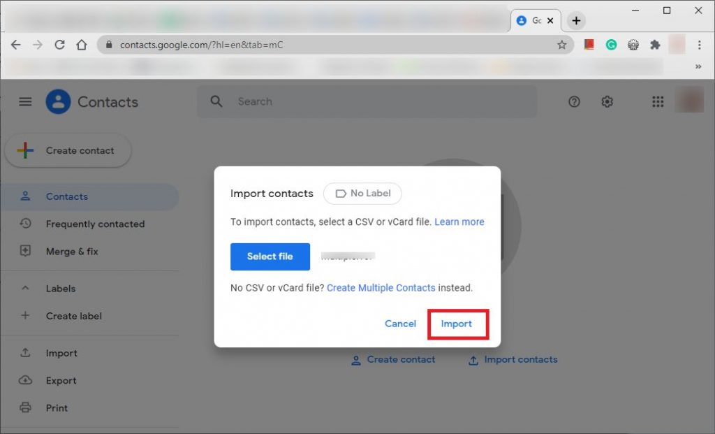Viewport: 715px width, 434px height.
Task: Cancel the import dialog
Action: pyautogui.click(x=400, y=324)
